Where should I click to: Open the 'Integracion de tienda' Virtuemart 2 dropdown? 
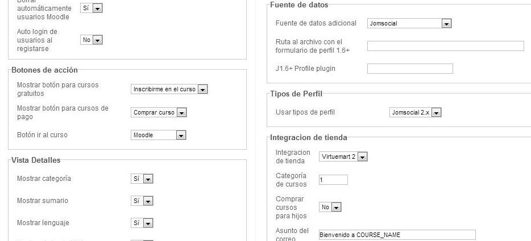[343, 157]
